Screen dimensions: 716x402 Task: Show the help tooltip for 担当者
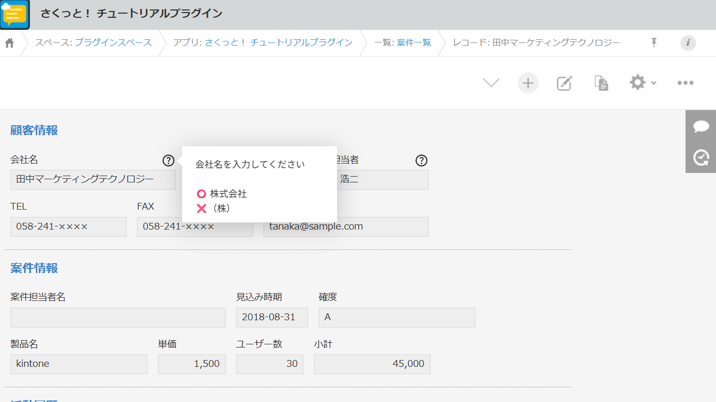coord(421,160)
